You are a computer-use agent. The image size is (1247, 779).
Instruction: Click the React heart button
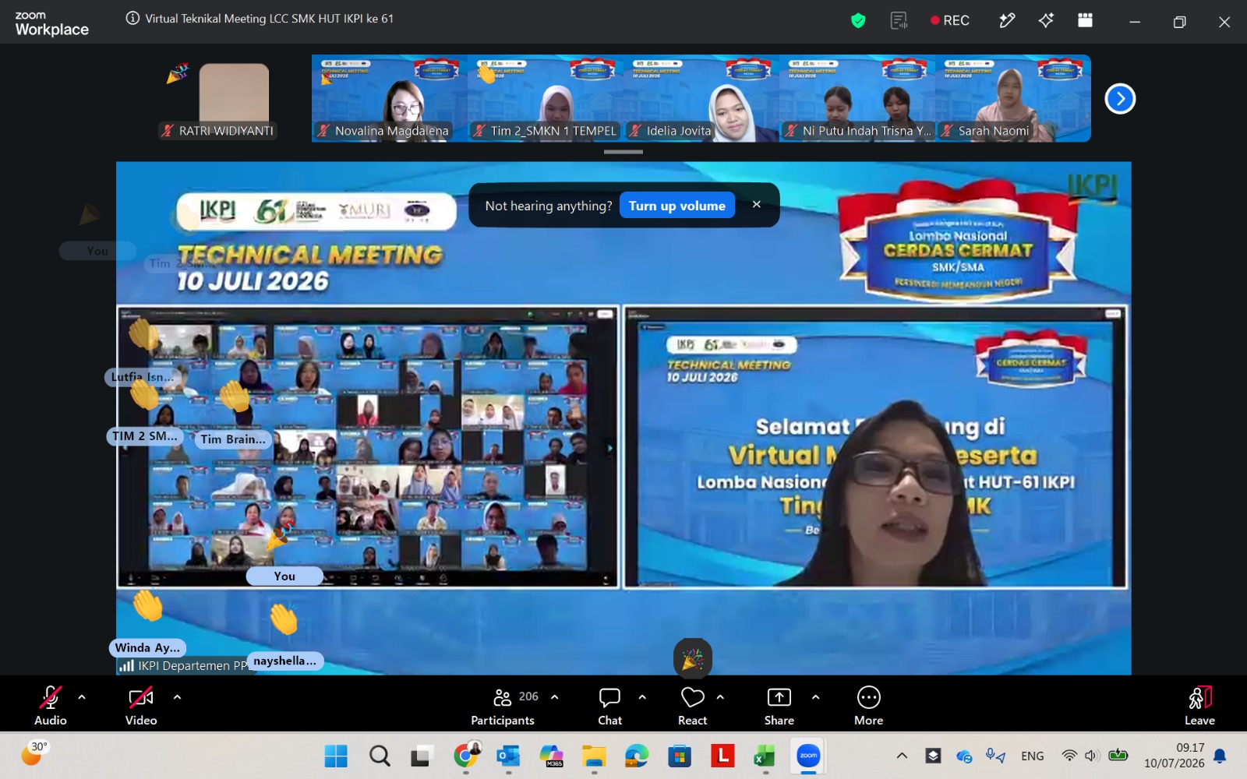(x=692, y=707)
